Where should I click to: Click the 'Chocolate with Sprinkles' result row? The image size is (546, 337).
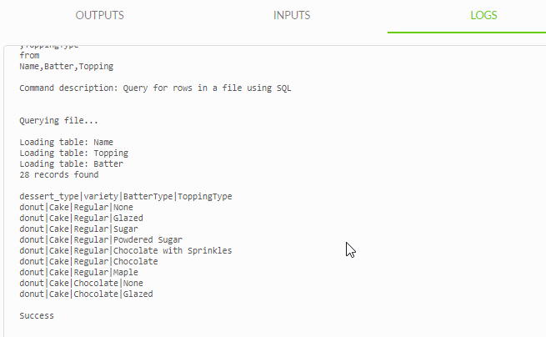point(126,250)
